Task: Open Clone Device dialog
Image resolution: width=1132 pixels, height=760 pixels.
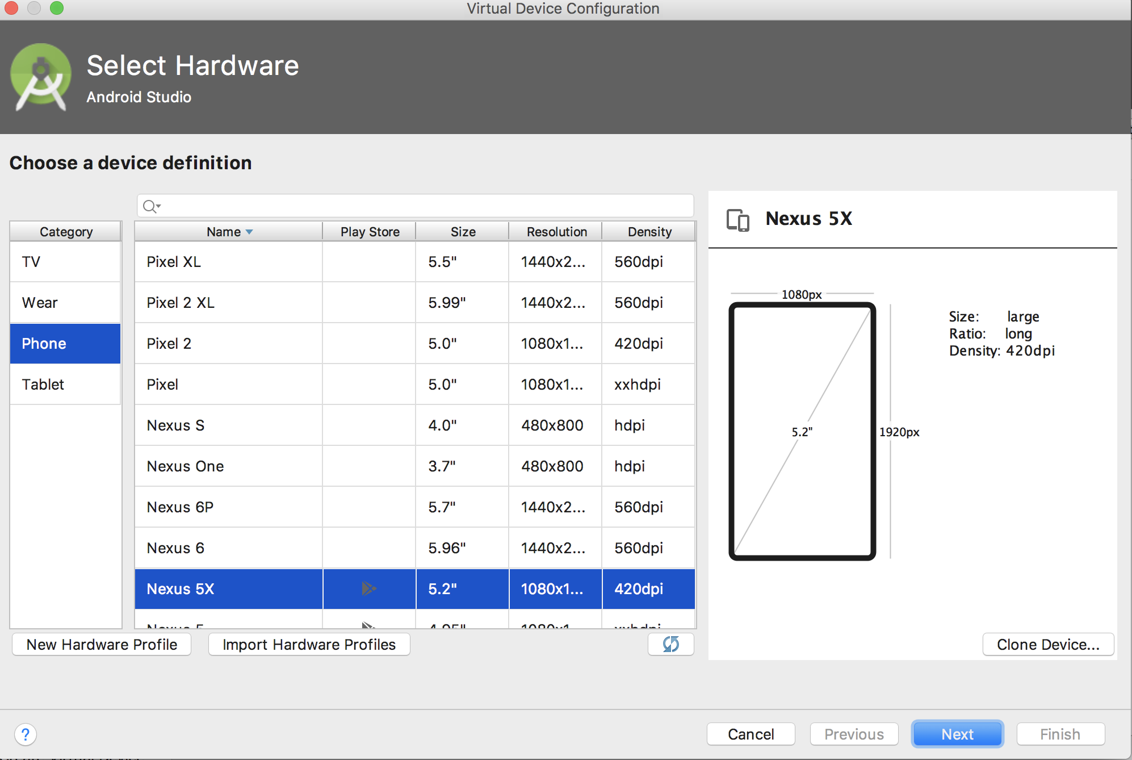Action: pos(1047,645)
